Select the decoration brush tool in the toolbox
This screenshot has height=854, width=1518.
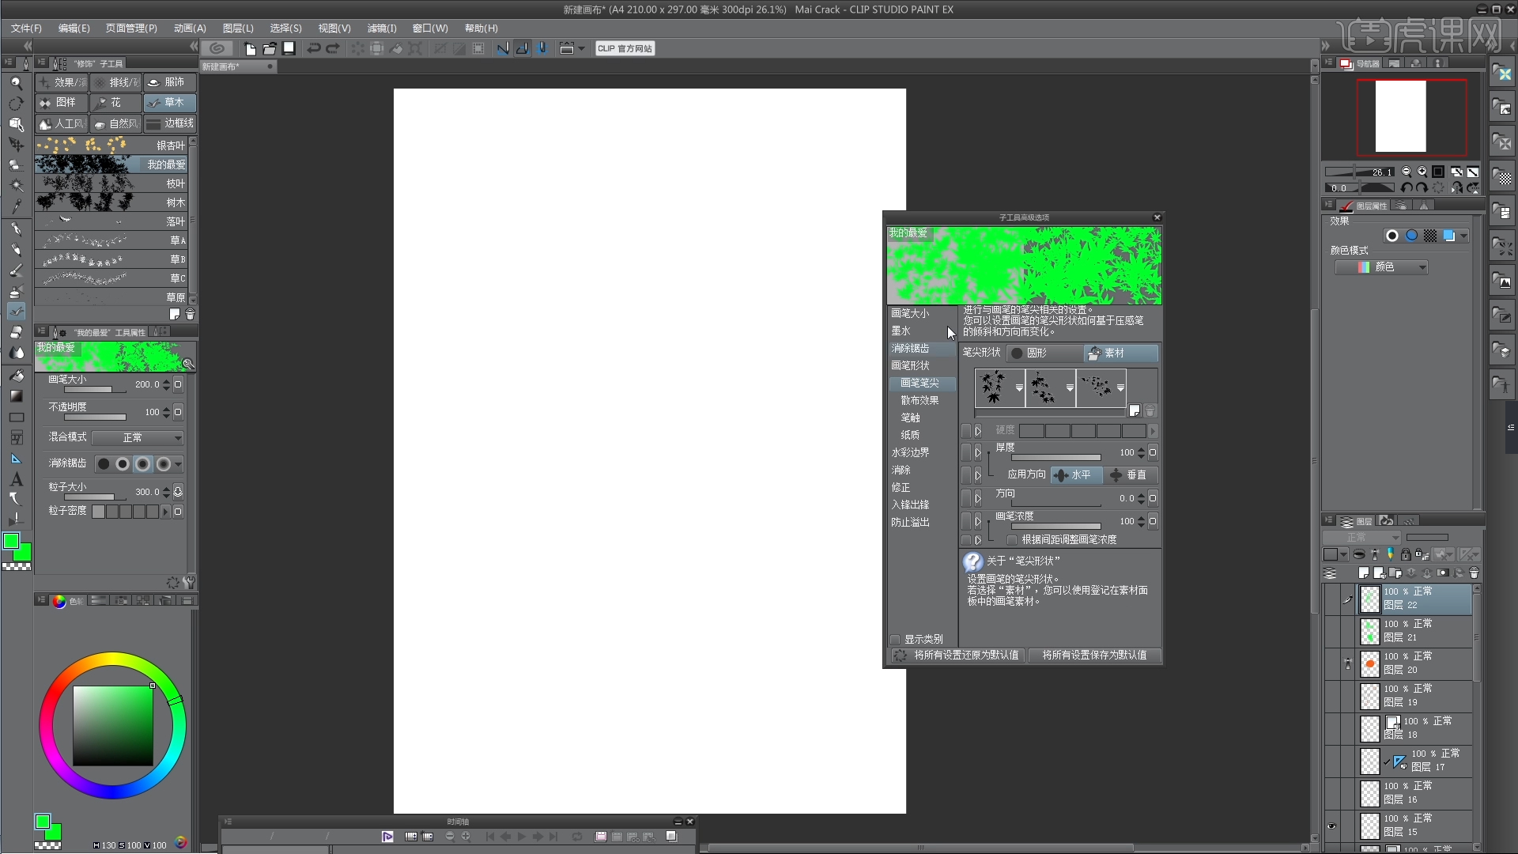[x=16, y=312]
